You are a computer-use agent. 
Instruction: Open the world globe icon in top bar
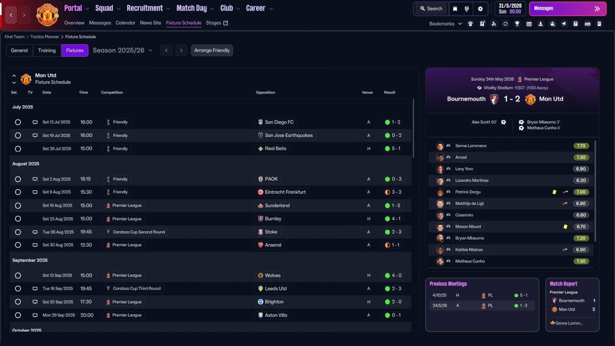pos(467,9)
